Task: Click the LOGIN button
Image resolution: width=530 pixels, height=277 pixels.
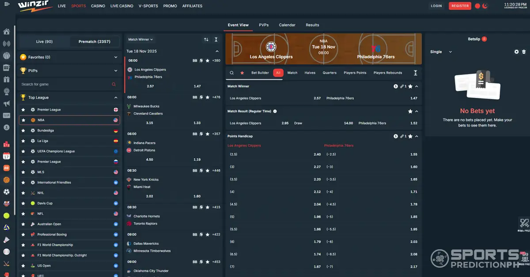Action: point(436,6)
